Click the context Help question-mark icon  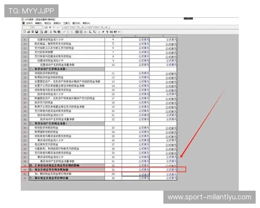click(115, 32)
